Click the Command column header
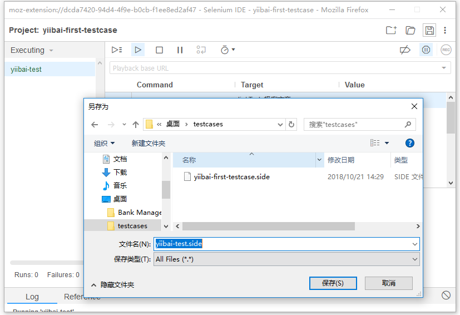Image resolution: width=460 pixels, height=315 pixels. coord(155,85)
